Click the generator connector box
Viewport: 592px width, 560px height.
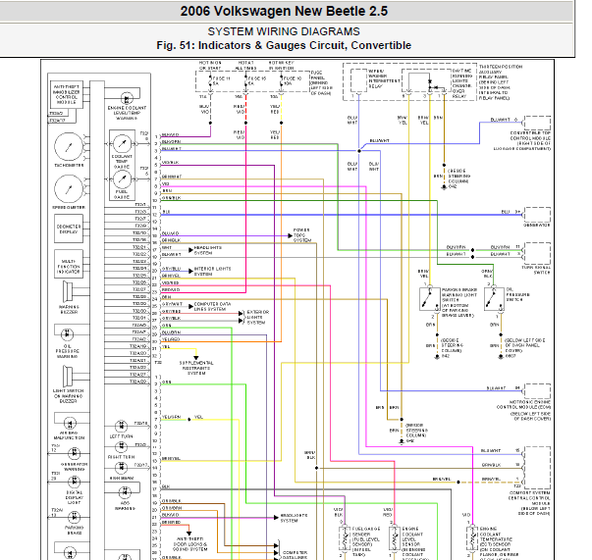point(537,215)
